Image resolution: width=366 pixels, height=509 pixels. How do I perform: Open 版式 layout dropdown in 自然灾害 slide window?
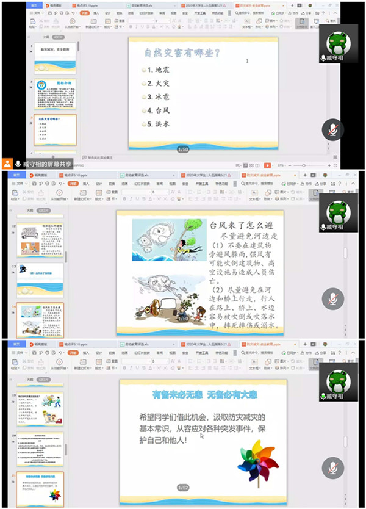[108, 27]
